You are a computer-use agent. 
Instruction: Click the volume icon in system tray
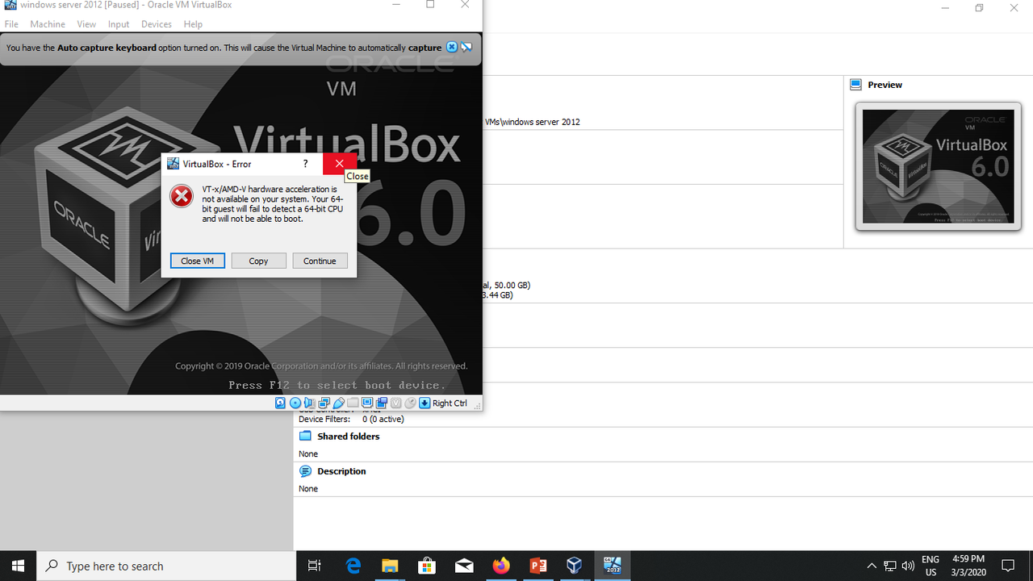point(908,566)
